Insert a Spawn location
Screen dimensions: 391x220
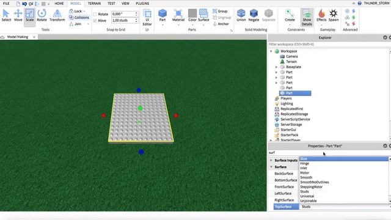point(334,15)
